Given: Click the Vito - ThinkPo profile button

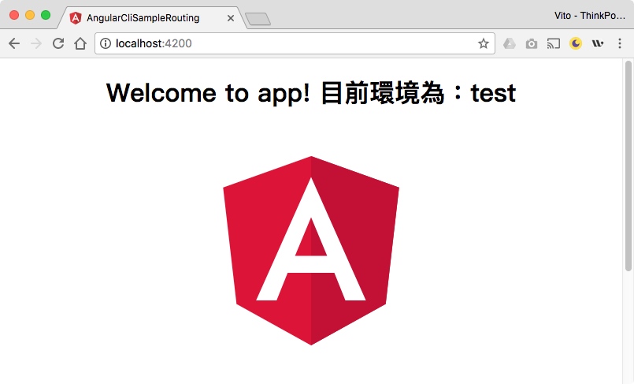Looking at the screenshot, I should point(590,16).
